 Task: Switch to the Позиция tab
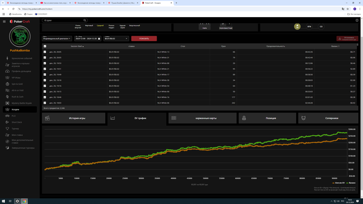268,118
